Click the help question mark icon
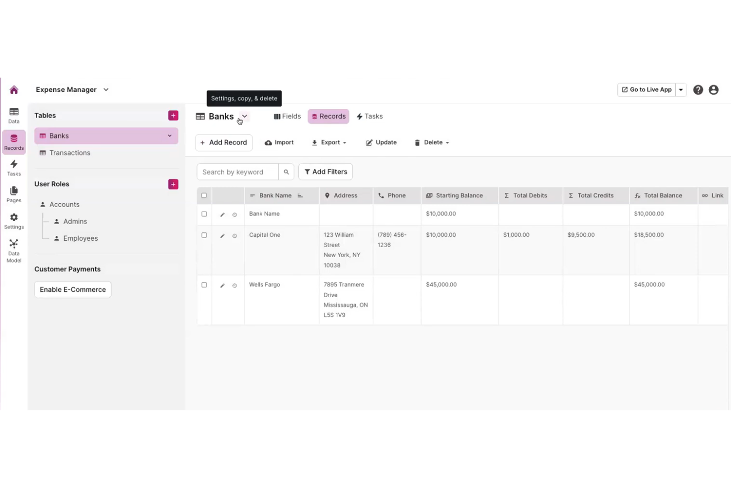Image resolution: width=731 pixels, height=488 pixels. (x=698, y=89)
